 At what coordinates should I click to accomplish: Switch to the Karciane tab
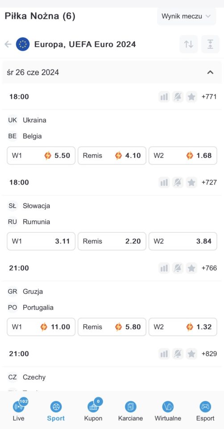131,411
